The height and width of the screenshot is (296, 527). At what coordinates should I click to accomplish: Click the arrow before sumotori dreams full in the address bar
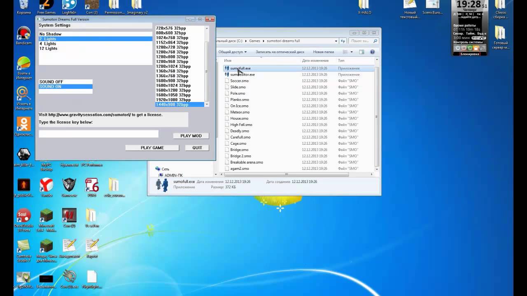(x=263, y=41)
